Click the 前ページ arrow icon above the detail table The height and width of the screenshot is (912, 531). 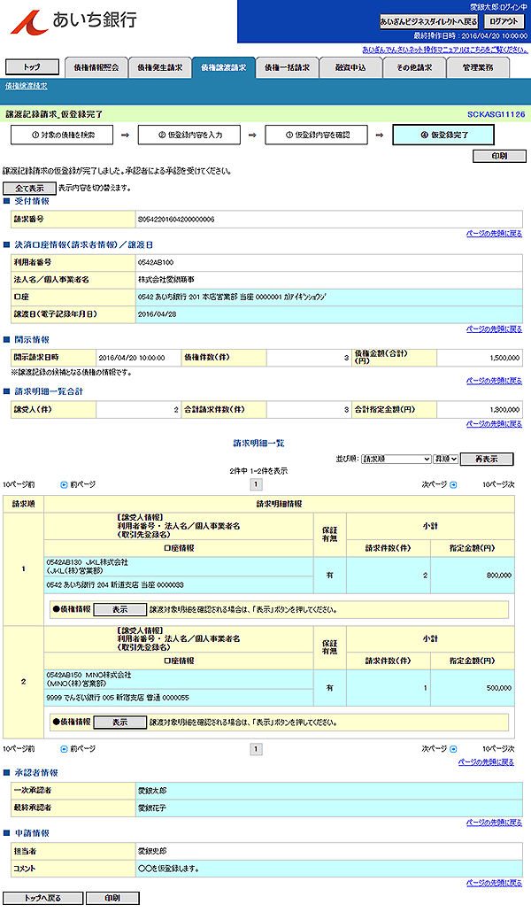pyautogui.click(x=64, y=484)
